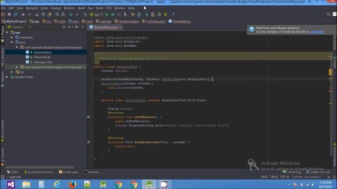Click the Redo toolbar arrow

tap(29, 15)
